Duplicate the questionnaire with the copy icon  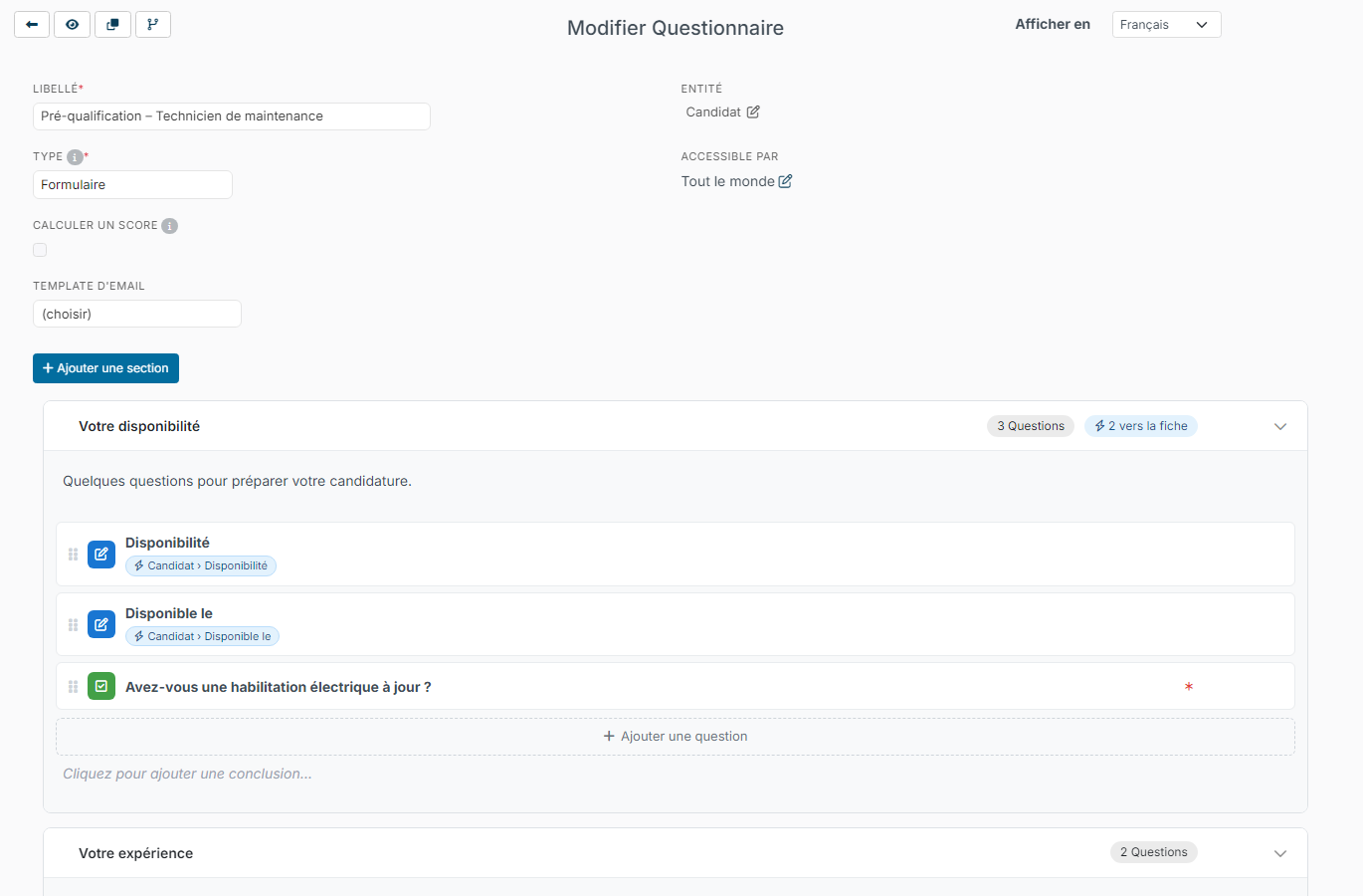coord(112,25)
